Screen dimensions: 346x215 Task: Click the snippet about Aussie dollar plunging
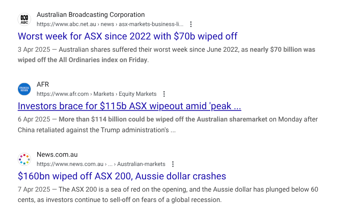click(x=167, y=195)
